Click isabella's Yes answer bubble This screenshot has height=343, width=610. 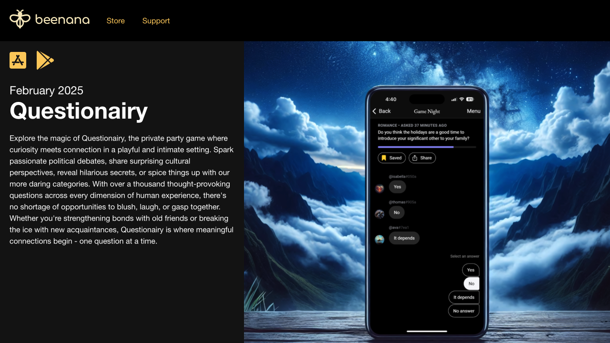tap(397, 187)
